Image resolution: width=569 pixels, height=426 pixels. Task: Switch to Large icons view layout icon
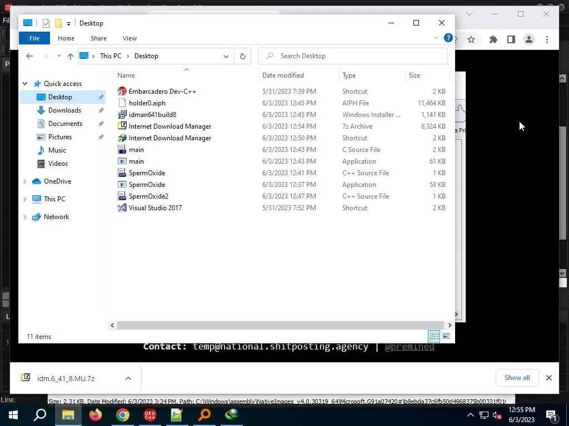coord(446,336)
